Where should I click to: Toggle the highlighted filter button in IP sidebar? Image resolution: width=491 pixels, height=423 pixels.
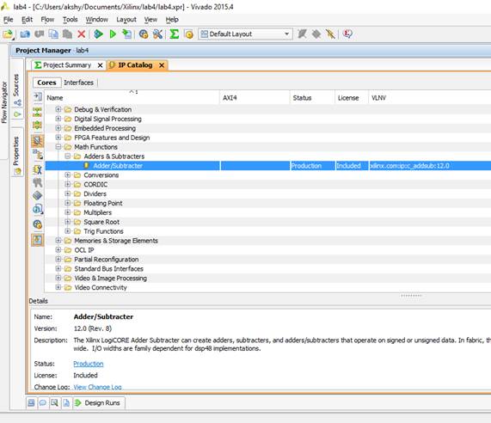click(x=37, y=141)
